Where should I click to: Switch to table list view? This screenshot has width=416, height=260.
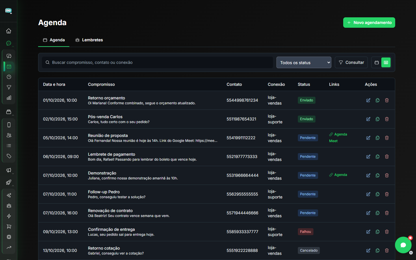386,62
